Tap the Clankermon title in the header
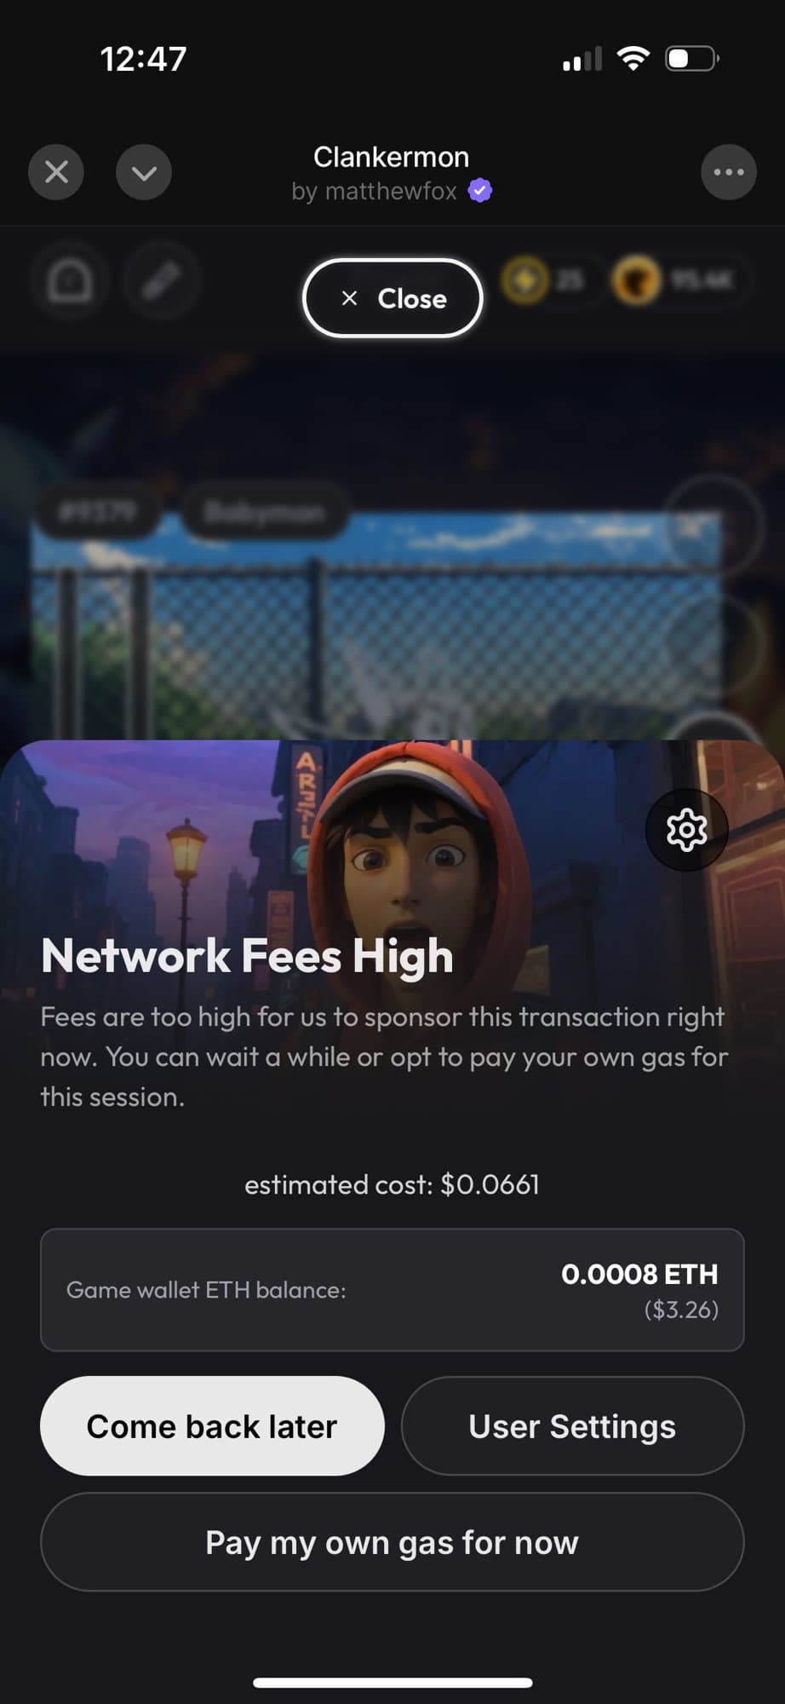The width and height of the screenshot is (785, 1704). [x=392, y=157]
